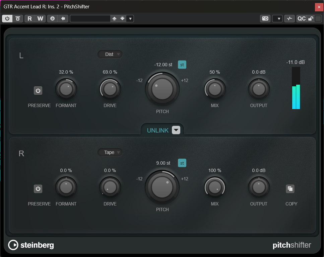Click the preset name field
Screen dimensions: 324x257
[90, 19]
